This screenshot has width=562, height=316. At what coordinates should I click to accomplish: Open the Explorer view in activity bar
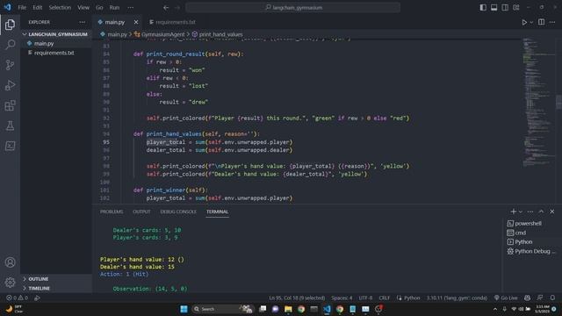point(10,25)
